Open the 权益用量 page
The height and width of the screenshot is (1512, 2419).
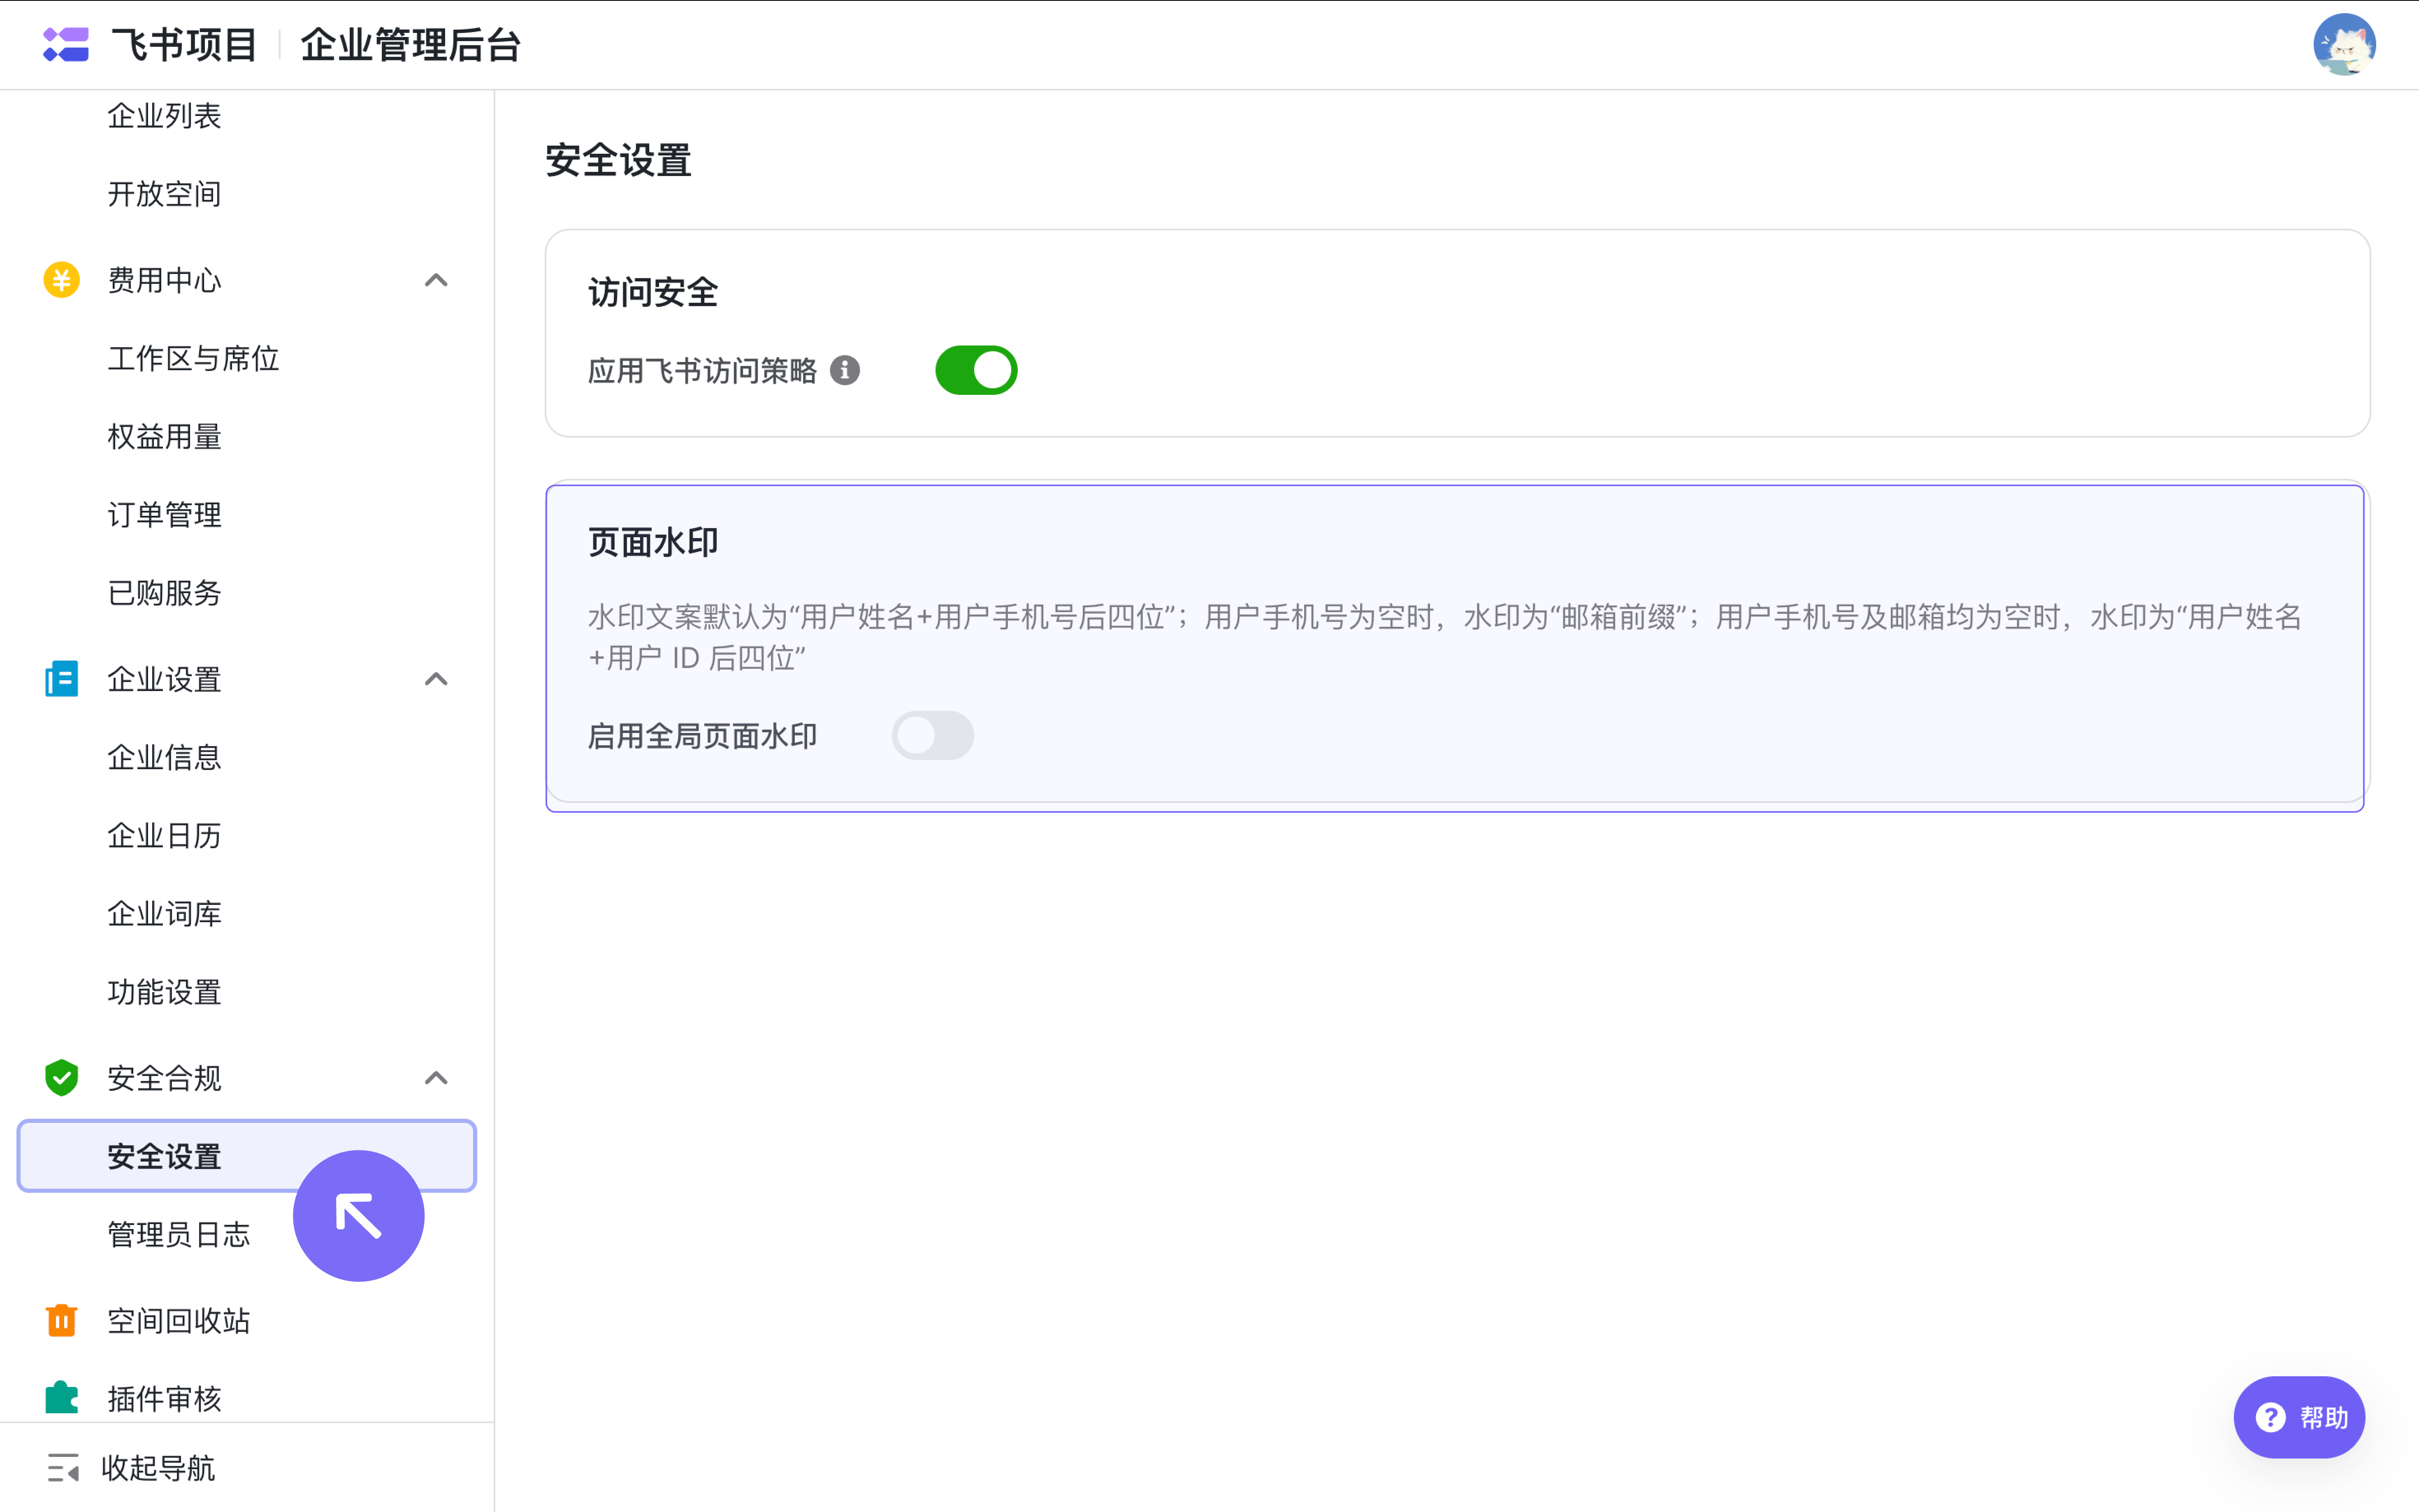click(x=164, y=436)
